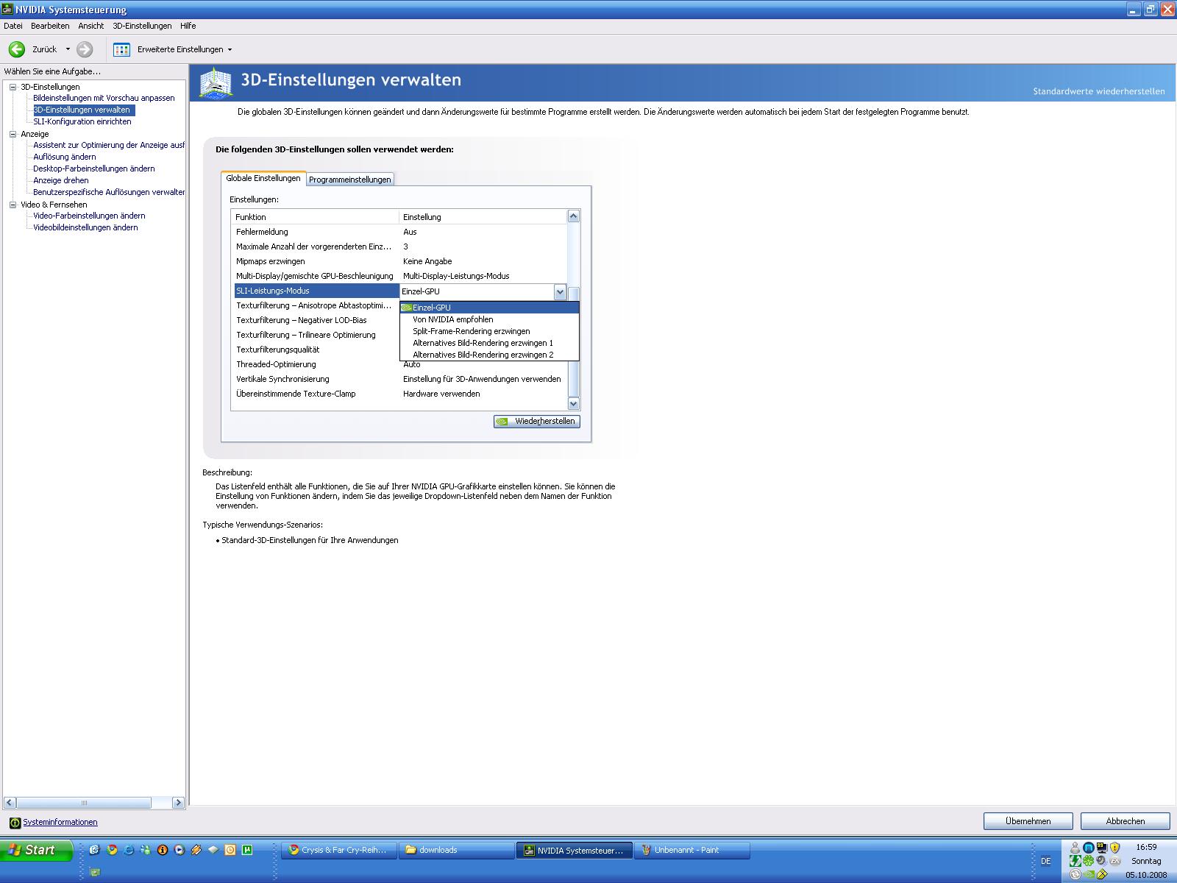Open Bildeinstellungen mit Vorschau anpassen
Viewport: 1177px width, 883px height.
(x=104, y=98)
